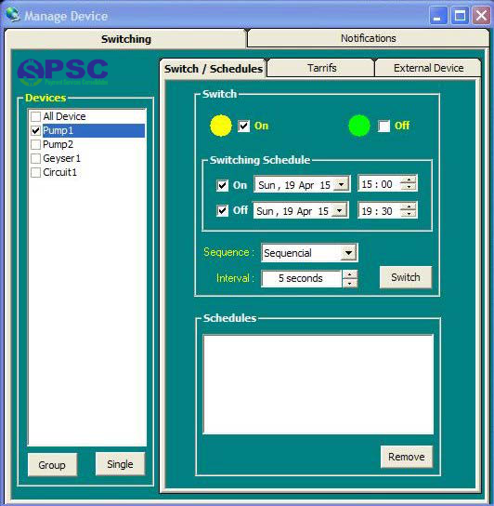Select the Pump2 row text

(58, 144)
